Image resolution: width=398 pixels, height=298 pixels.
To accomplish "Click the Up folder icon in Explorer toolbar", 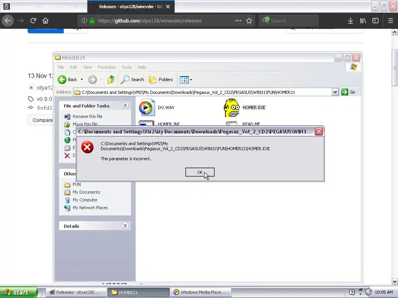I will coord(111,80).
